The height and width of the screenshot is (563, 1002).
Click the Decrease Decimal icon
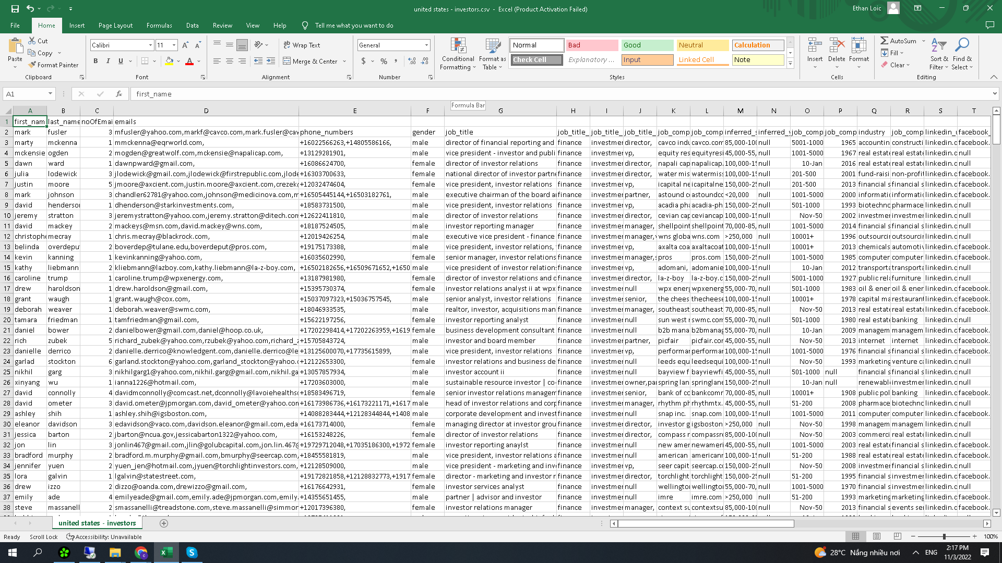[424, 61]
